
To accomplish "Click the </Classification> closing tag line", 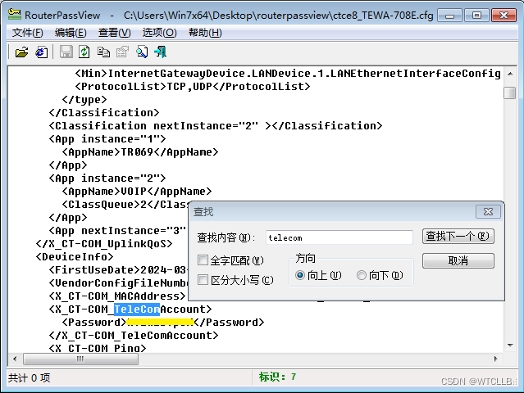I will point(104,113).
